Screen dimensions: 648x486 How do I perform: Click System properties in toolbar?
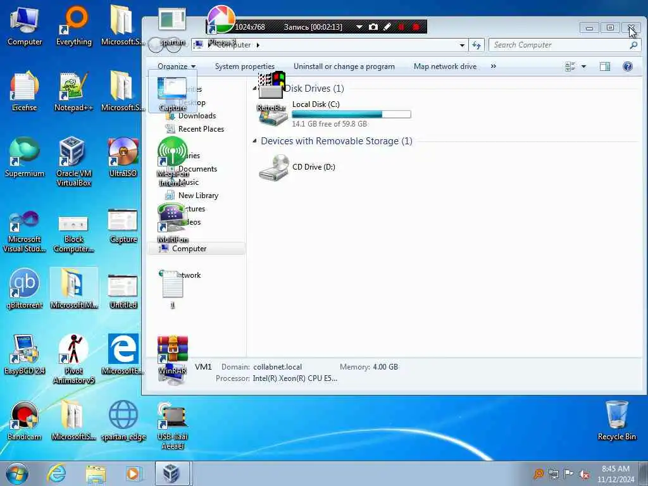tap(245, 66)
